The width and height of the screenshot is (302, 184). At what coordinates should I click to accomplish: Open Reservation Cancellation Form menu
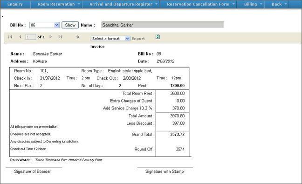coord(198,4)
